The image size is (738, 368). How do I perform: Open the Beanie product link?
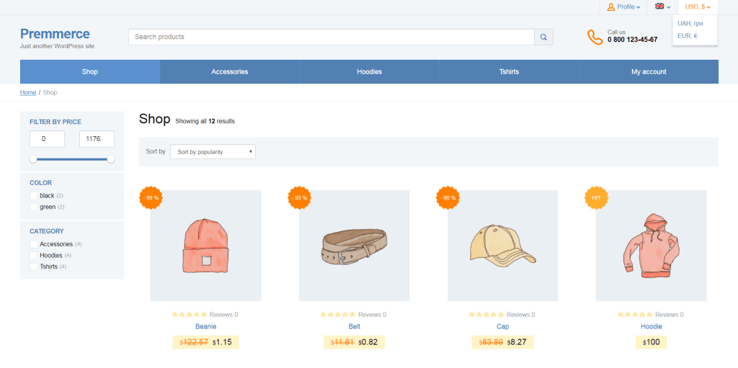pyautogui.click(x=205, y=326)
